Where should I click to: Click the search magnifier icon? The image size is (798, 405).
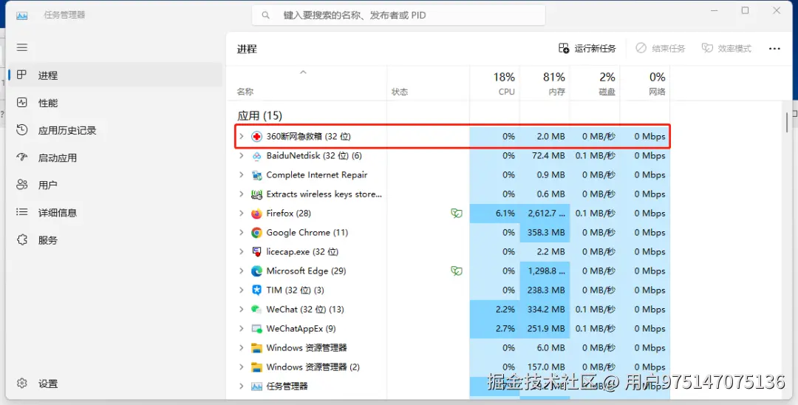pyautogui.click(x=266, y=16)
